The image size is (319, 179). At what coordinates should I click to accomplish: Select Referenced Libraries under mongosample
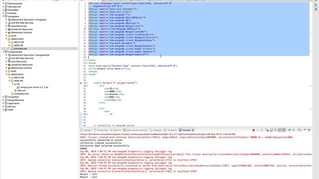(21, 68)
